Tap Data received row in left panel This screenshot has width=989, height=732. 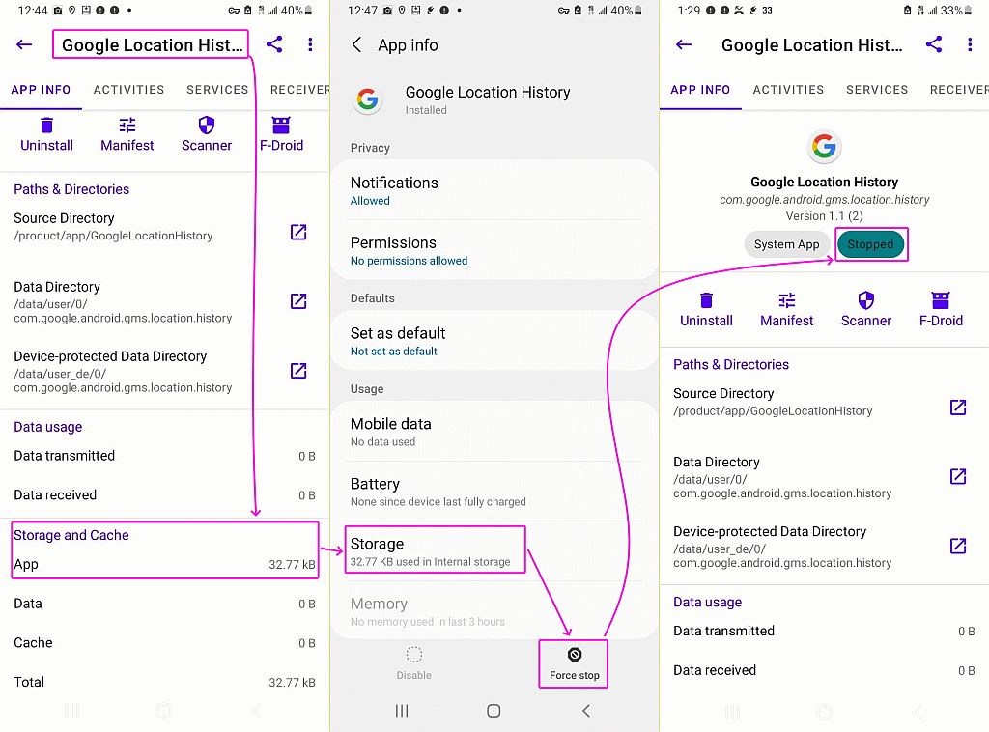click(164, 495)
